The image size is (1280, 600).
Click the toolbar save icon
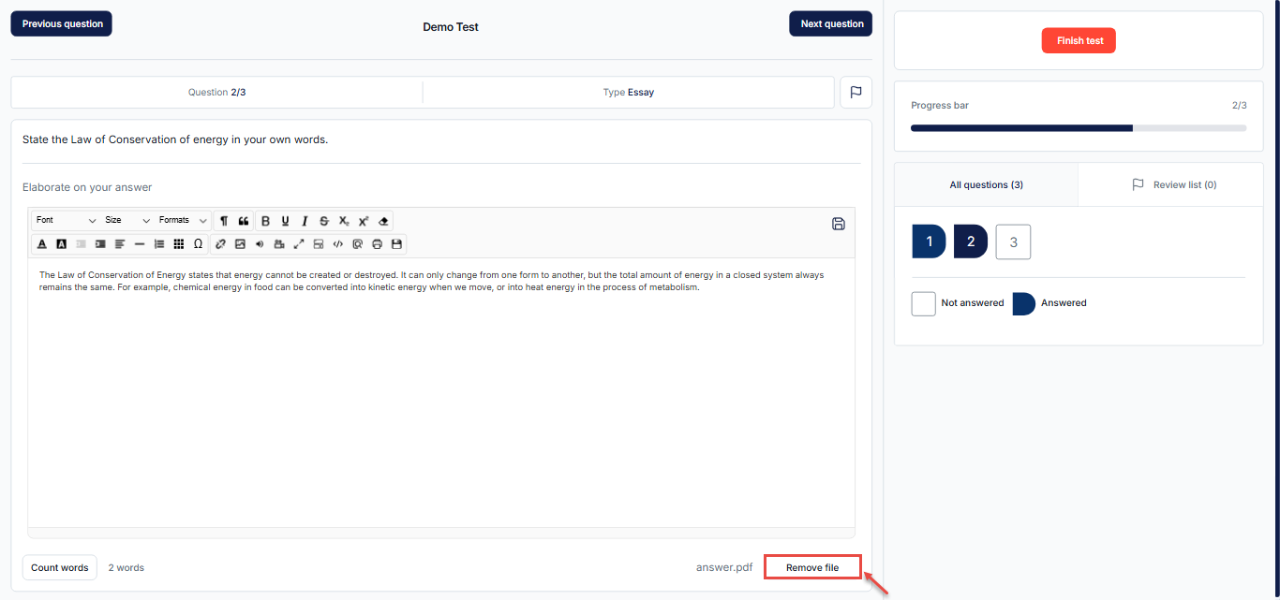[396, 244]
